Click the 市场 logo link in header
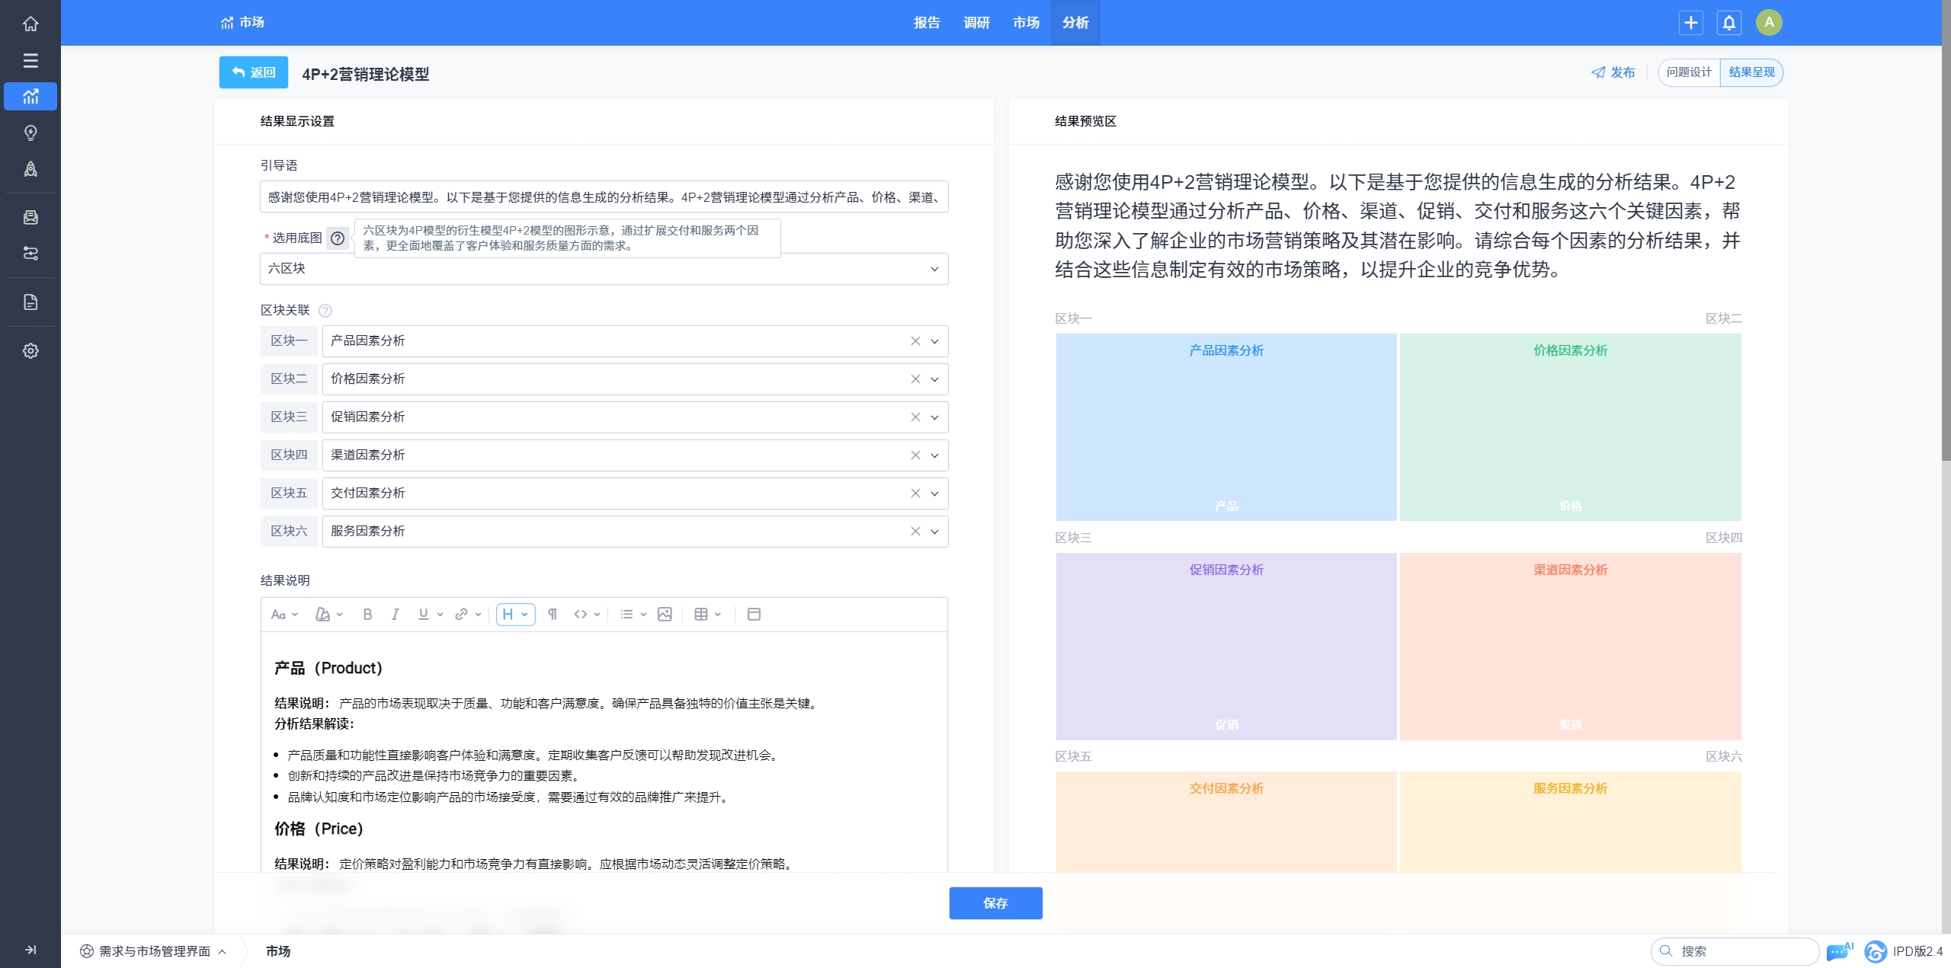The width and height of the screenshot is (1951, 968). pos(242,23)
